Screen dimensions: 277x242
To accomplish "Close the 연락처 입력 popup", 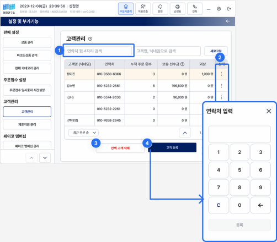I will click(x=269, y=111).
